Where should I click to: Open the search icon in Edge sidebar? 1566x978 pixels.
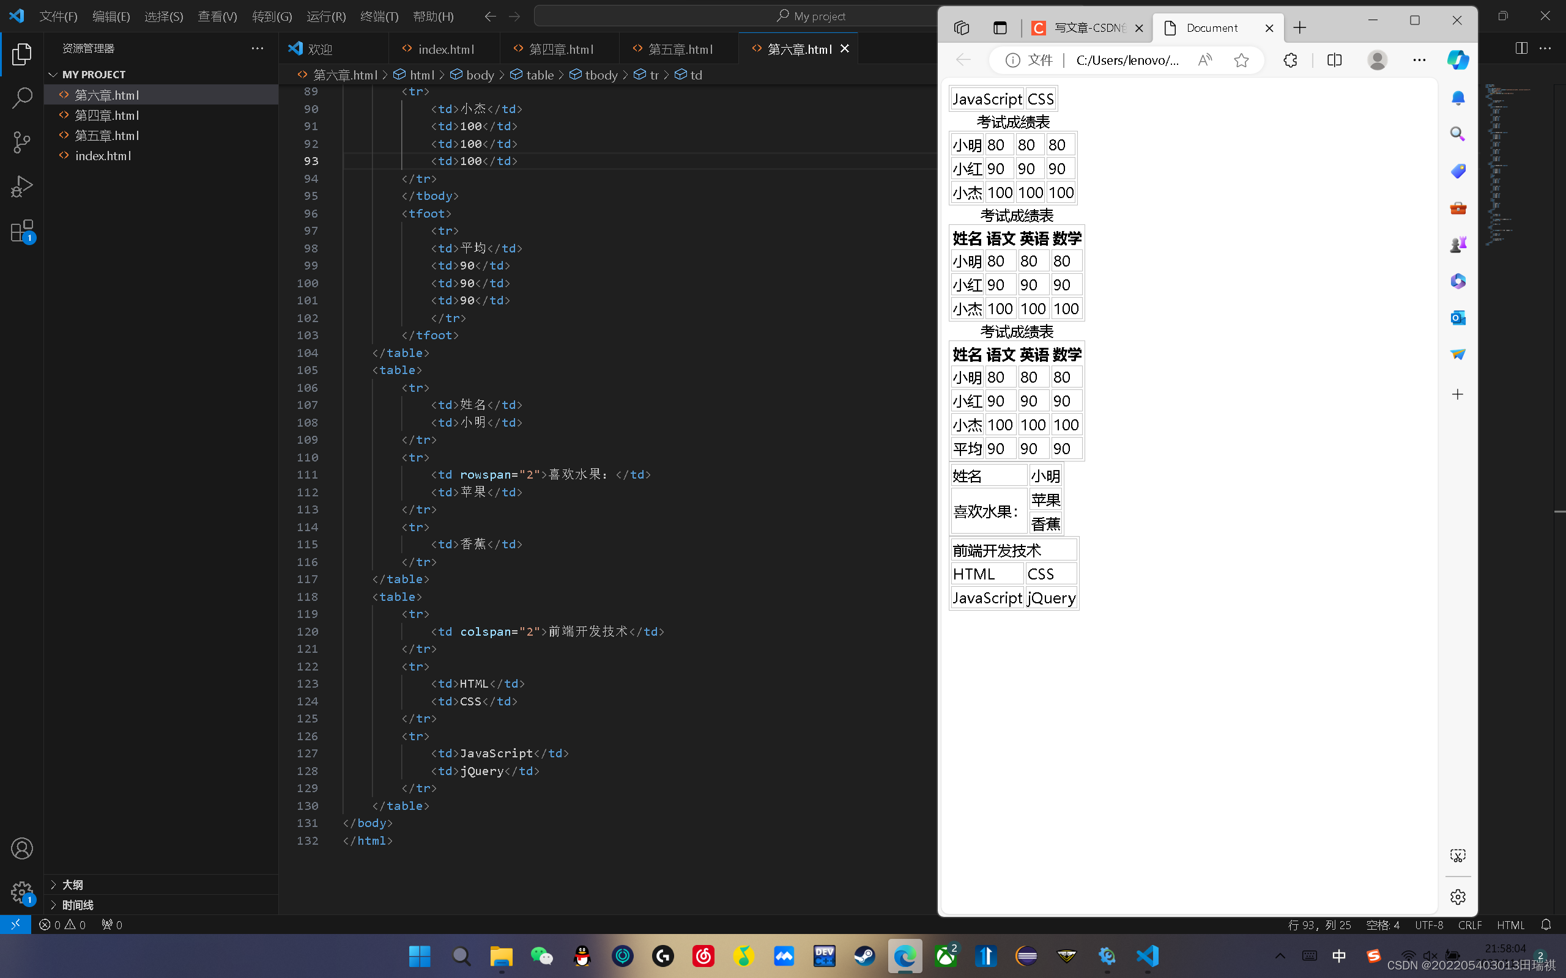click(x=1458, y=134)
